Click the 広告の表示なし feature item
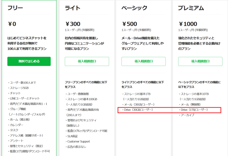The height and width of the screenshot is (156, 228). 76,147
